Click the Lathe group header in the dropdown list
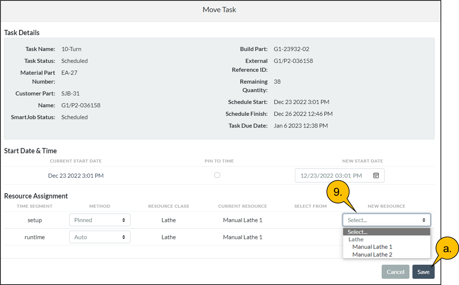The image size is (459, 285). coord(356,240)
